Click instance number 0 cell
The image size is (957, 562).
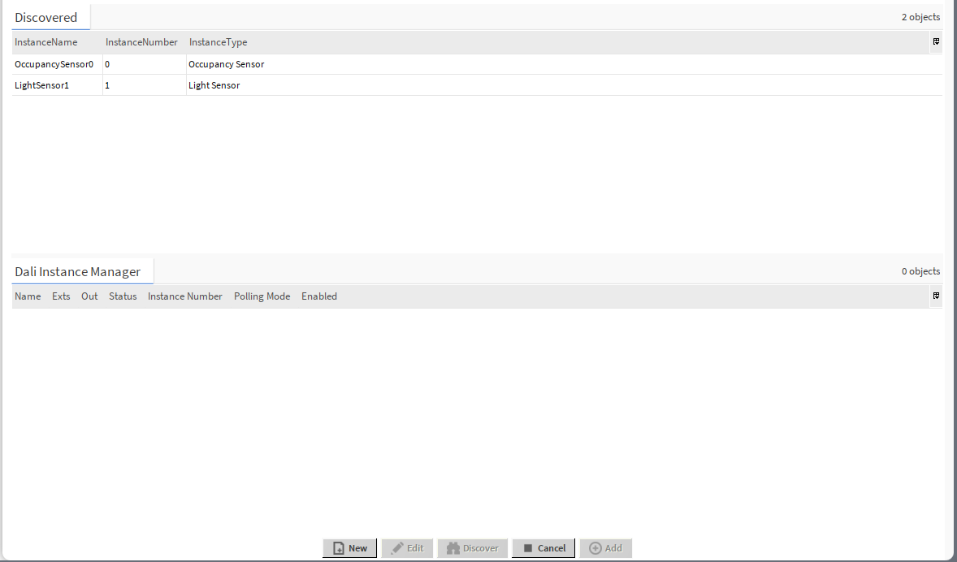[144, 64]
